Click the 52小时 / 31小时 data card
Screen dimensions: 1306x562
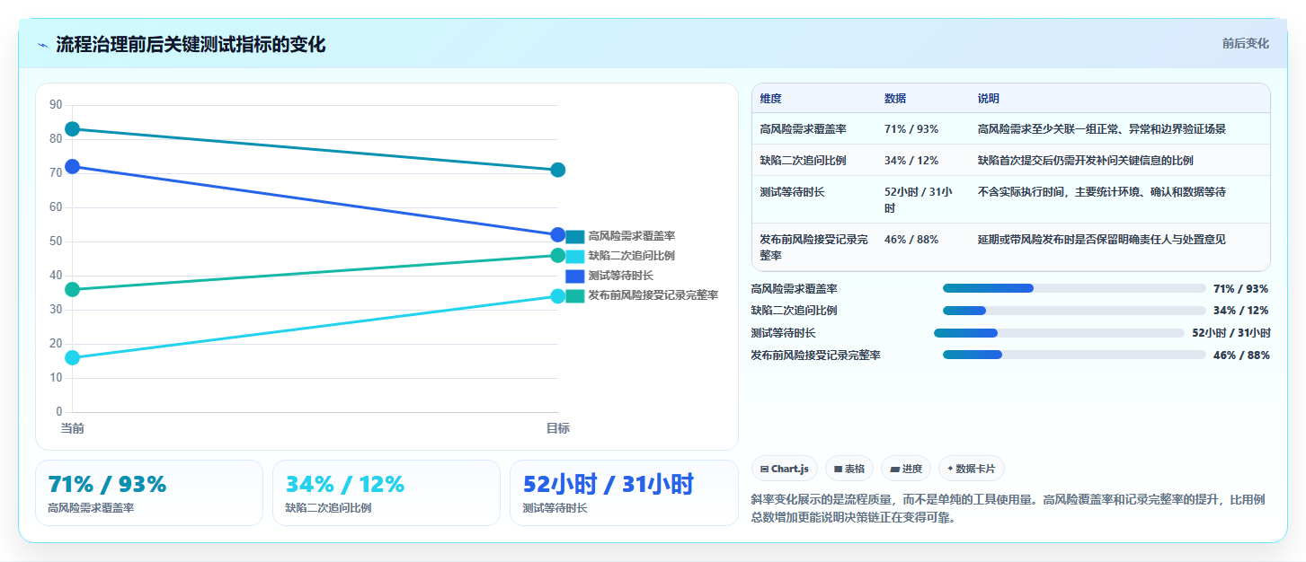click(x=624, y=493)
